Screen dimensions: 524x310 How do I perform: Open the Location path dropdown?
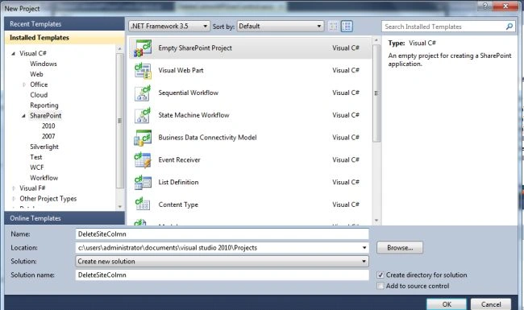coord(364,248)
